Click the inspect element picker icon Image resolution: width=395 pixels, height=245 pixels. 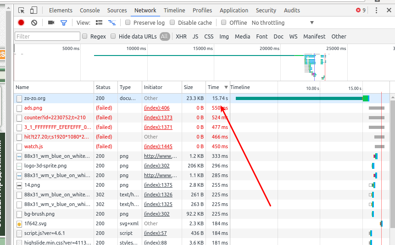coord(21,10)
